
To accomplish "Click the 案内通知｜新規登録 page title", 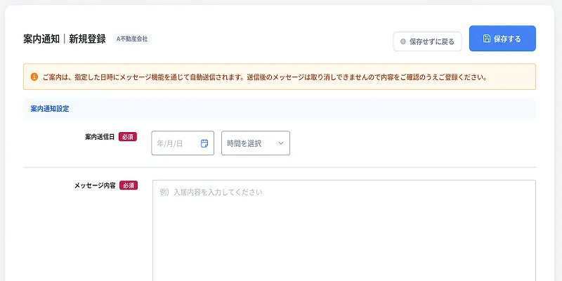I will tap(65, 39).
